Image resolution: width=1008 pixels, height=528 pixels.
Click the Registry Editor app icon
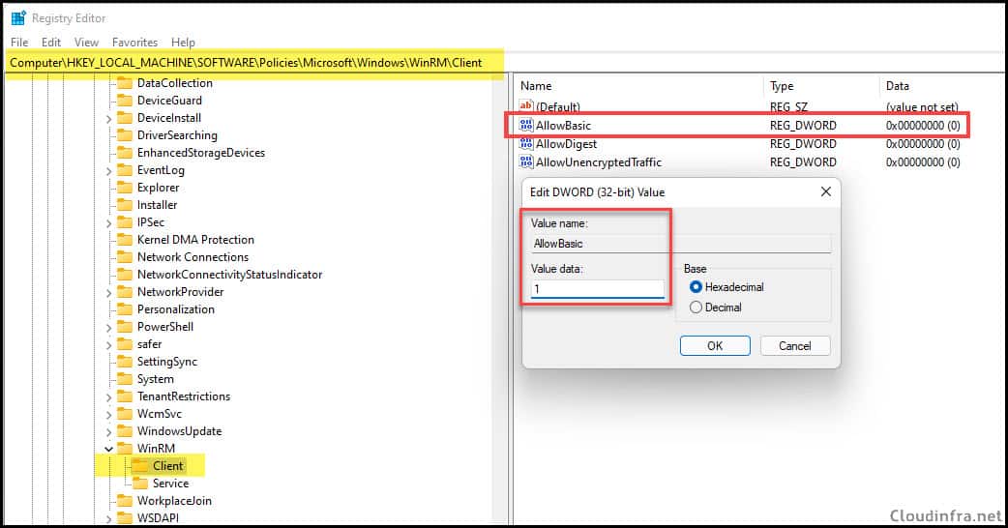coord(18,18)
